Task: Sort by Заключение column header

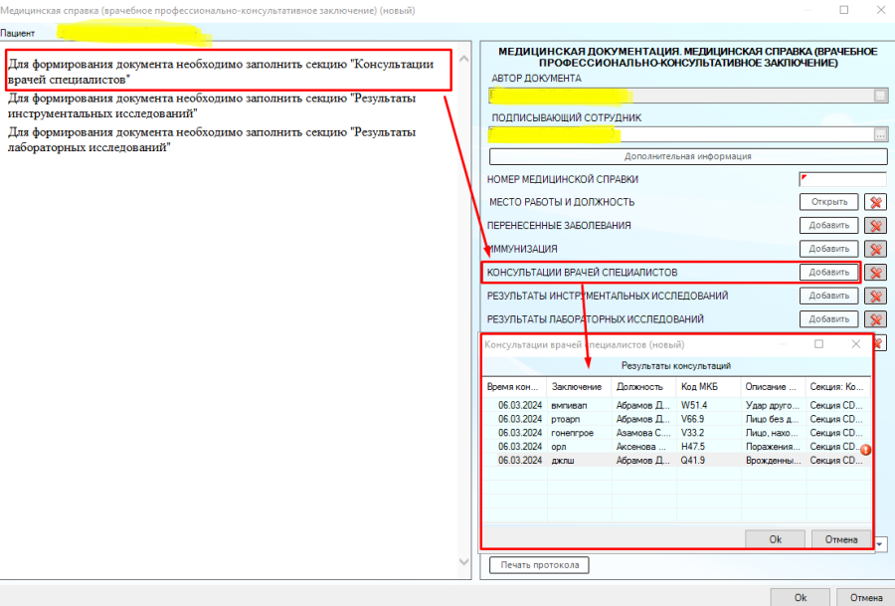Action: (578, 387)
